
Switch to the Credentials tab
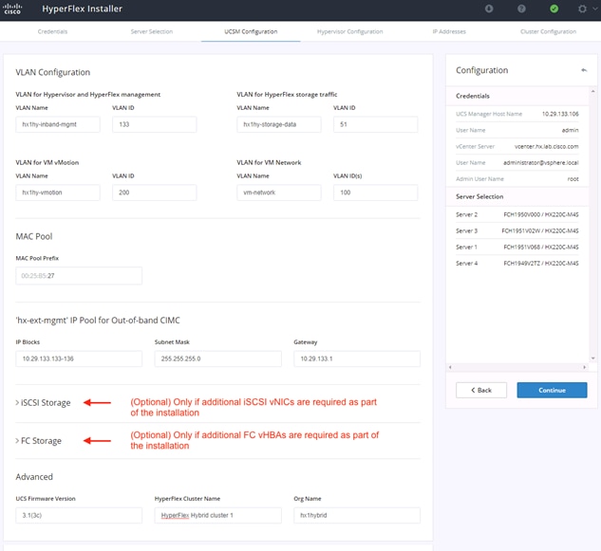(52, 31)
